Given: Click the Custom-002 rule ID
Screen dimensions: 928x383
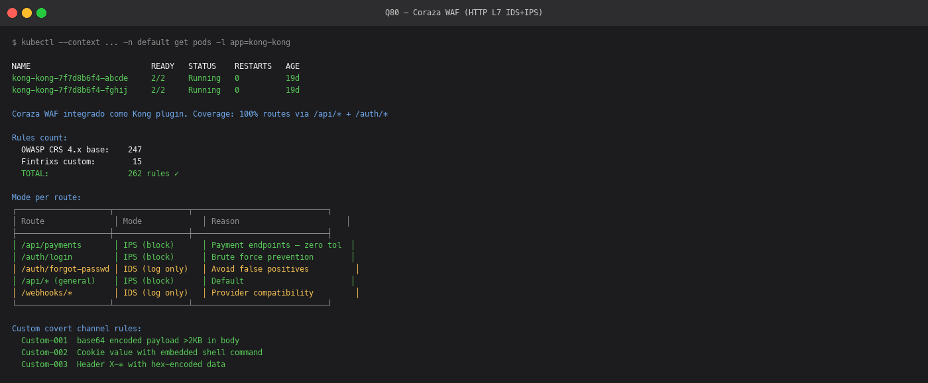Looking at the screenshot, I should (x=44, y=353).
